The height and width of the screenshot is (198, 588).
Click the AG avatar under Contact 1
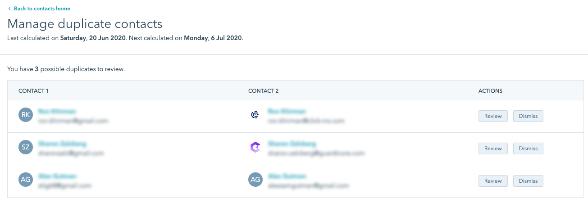26,180
